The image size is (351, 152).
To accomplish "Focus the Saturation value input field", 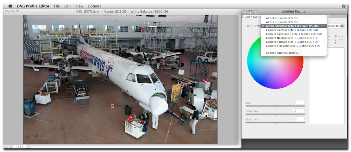I will 299,111.
